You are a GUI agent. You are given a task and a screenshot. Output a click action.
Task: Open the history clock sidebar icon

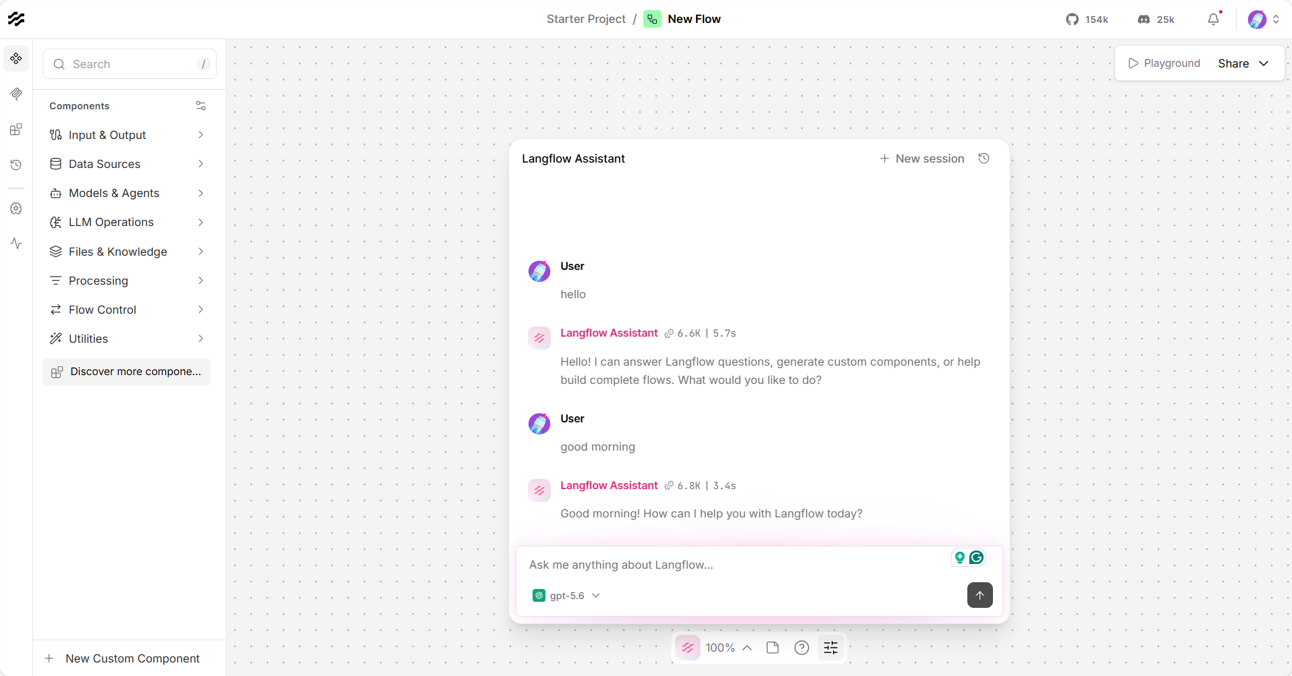coord(16,165)
